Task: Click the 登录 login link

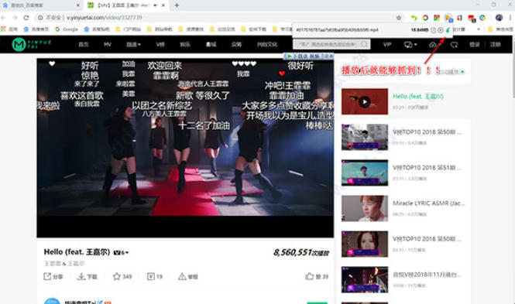Action: tap(475, 44)
